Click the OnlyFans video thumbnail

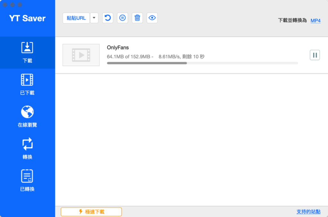(81, 55)
